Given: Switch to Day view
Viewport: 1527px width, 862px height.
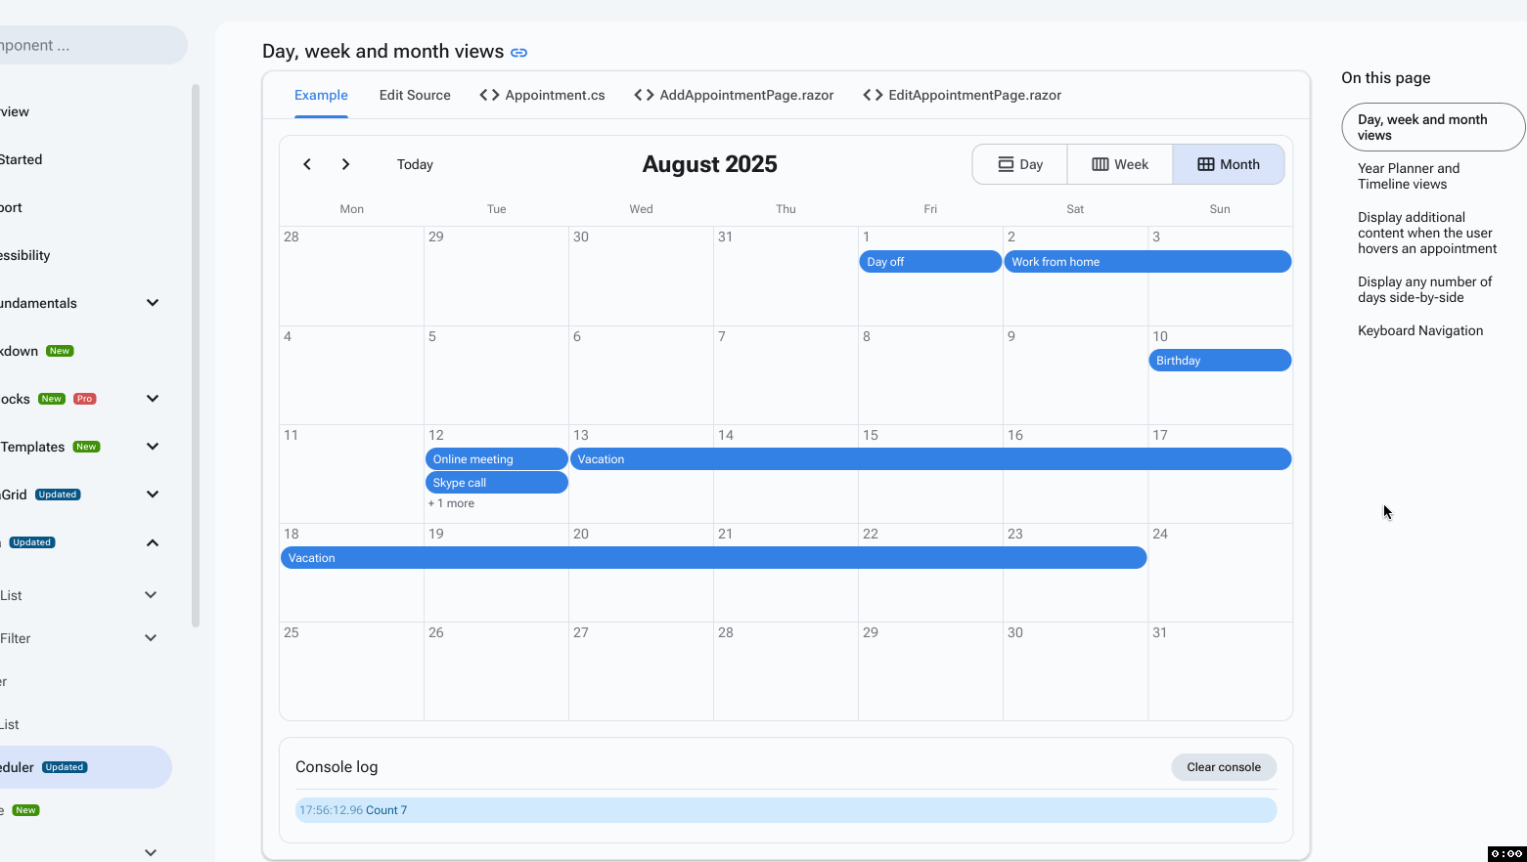Looking at the screenshot, I should (x=1019, y=163).
